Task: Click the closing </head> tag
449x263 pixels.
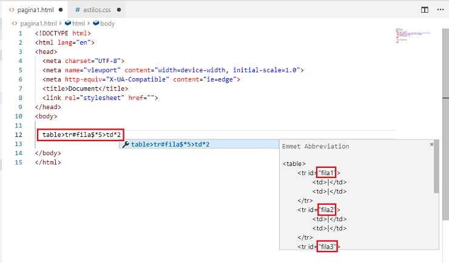Action: (x=48, y=107)
